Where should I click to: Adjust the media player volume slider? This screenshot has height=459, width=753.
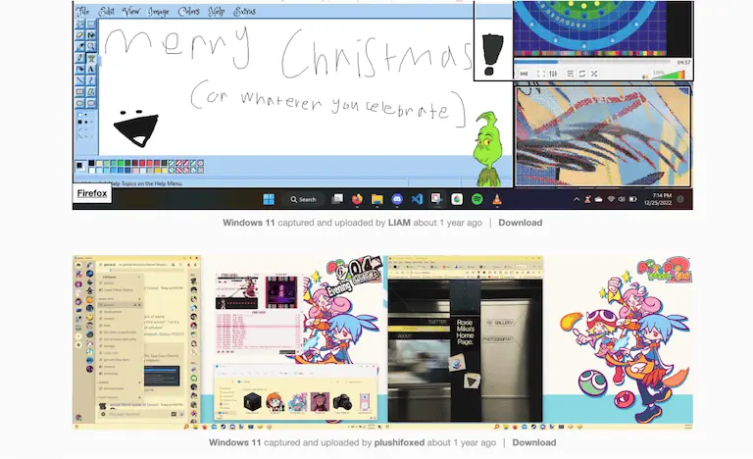pyautogui.click(x=668, y=75)
